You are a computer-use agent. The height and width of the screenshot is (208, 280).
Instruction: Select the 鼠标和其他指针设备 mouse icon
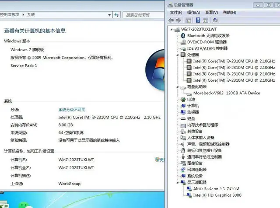coord(183,151)
